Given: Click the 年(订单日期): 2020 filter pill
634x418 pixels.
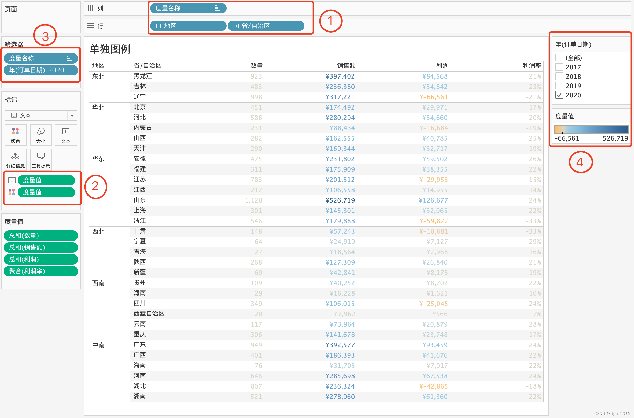Looking at the screenshot, I should [41, 70].
